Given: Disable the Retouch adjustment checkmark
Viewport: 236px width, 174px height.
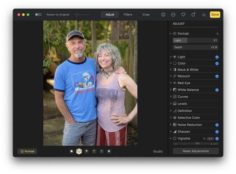Looking at the screenshot, I should [217, 76].
